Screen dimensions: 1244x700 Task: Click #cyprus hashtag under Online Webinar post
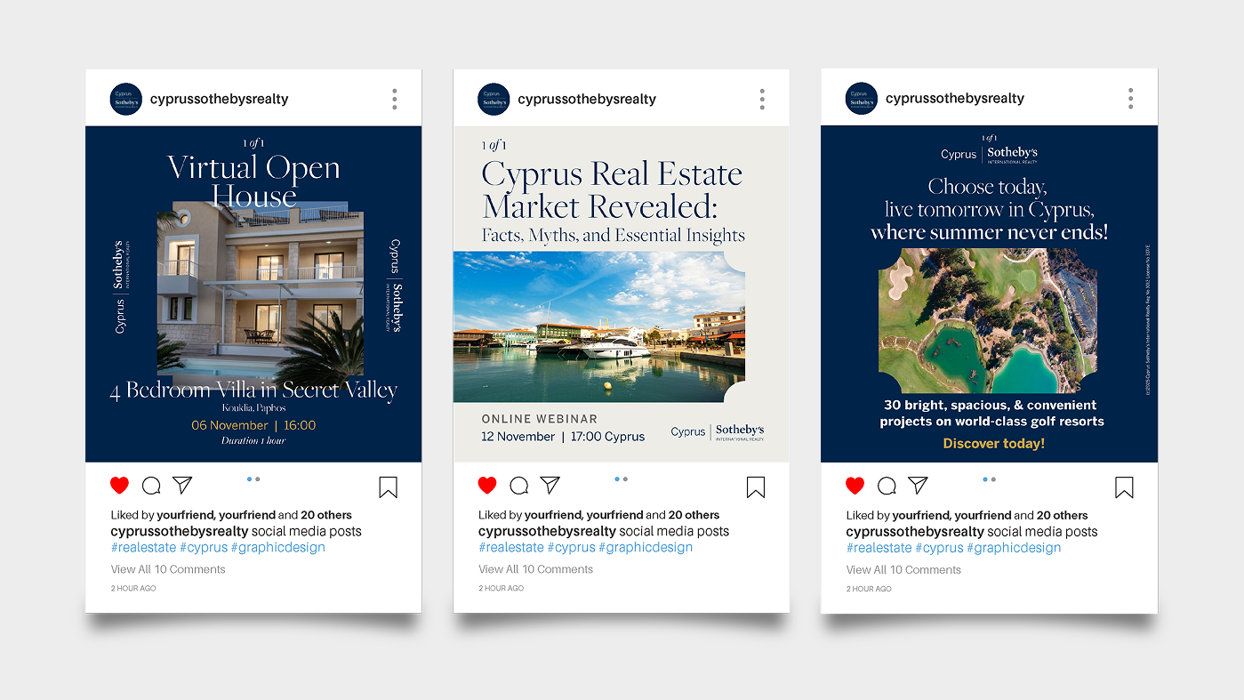[572, 548]
